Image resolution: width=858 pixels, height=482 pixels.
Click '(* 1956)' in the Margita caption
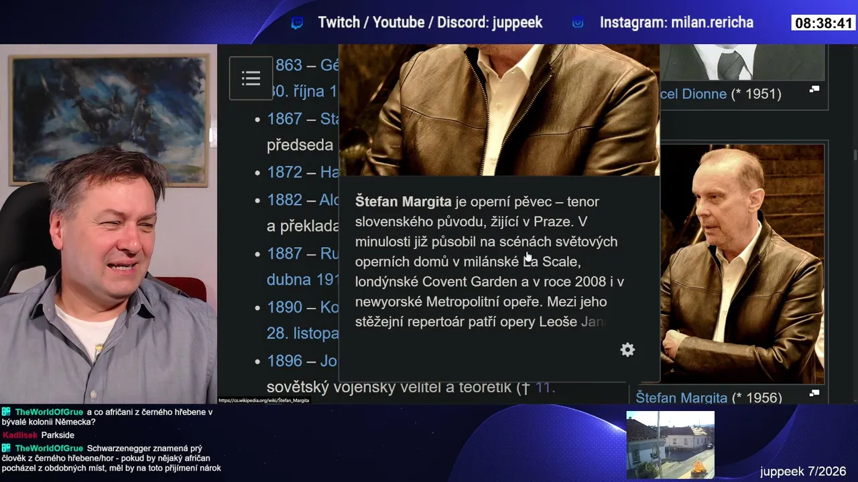pyautogui.click(x=757, y=398)
